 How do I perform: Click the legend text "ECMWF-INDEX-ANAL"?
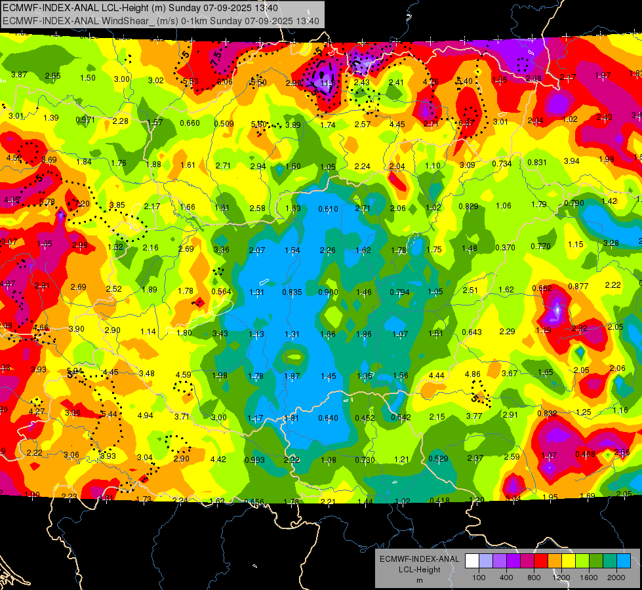tap(420, 559)
